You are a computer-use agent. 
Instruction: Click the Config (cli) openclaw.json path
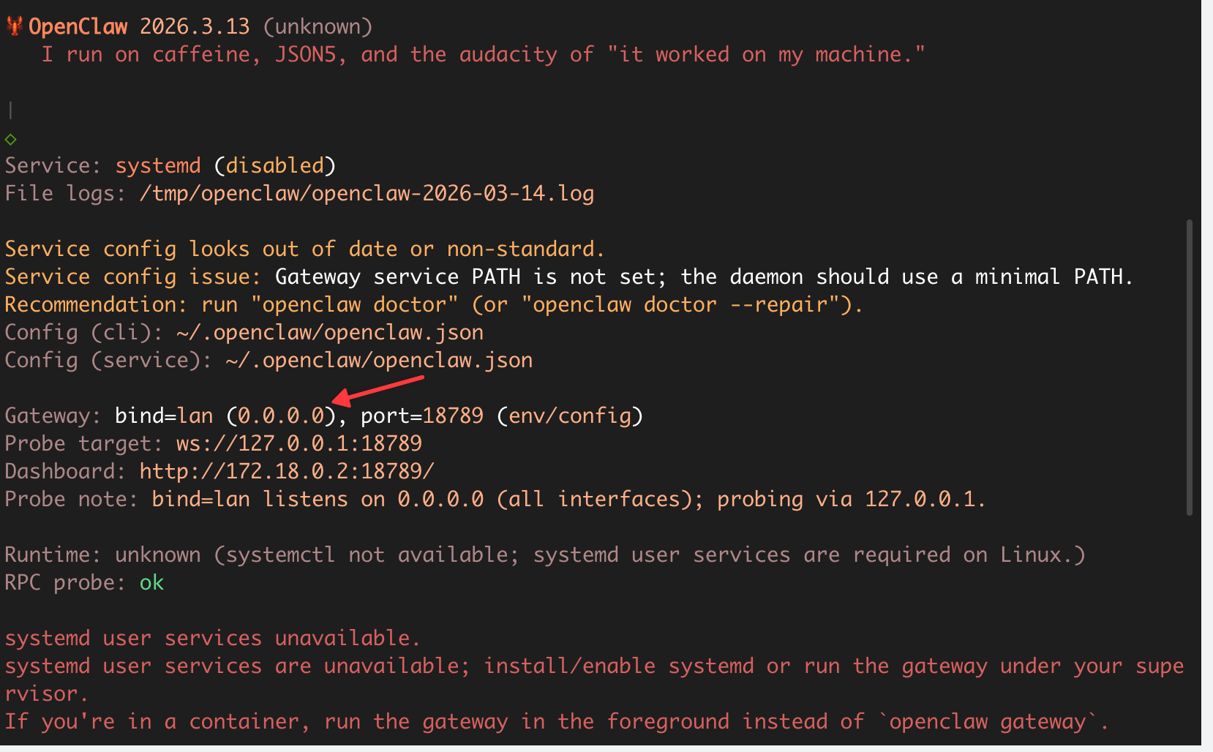pos(330,333)
